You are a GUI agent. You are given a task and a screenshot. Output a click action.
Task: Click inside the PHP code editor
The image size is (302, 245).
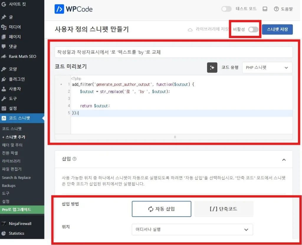pyautogui.click(x=182, y=105)
